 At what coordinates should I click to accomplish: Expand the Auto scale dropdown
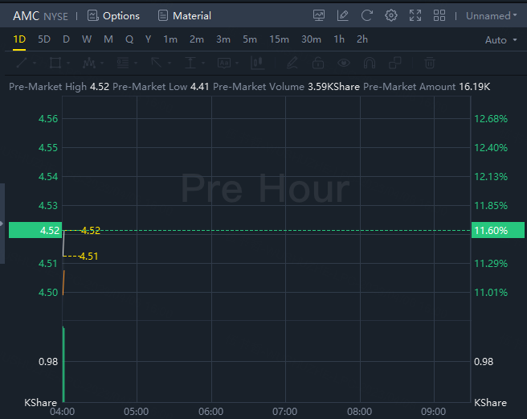point(500,40)
